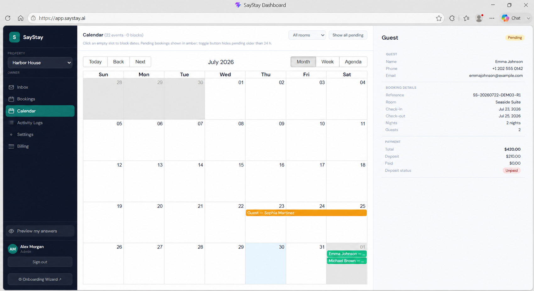Viewport: 534px width, 291px height.
Task: Click the Wed column header
Action: pos(225,74)
